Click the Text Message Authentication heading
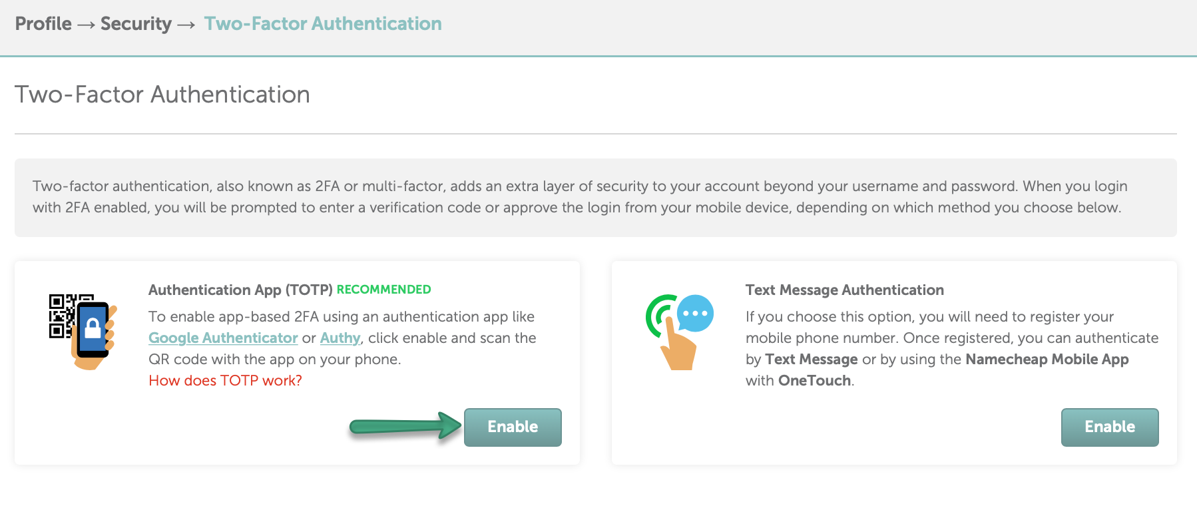The width and height of the screenshot is (1197, 522). coord(845,290)
